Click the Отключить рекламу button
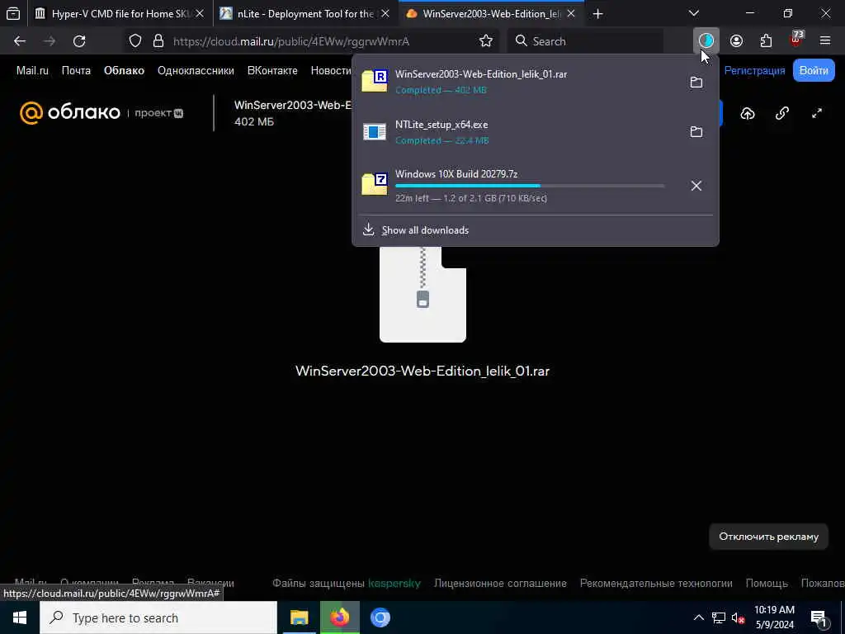The image size is (845, 634). click(768, 537)
